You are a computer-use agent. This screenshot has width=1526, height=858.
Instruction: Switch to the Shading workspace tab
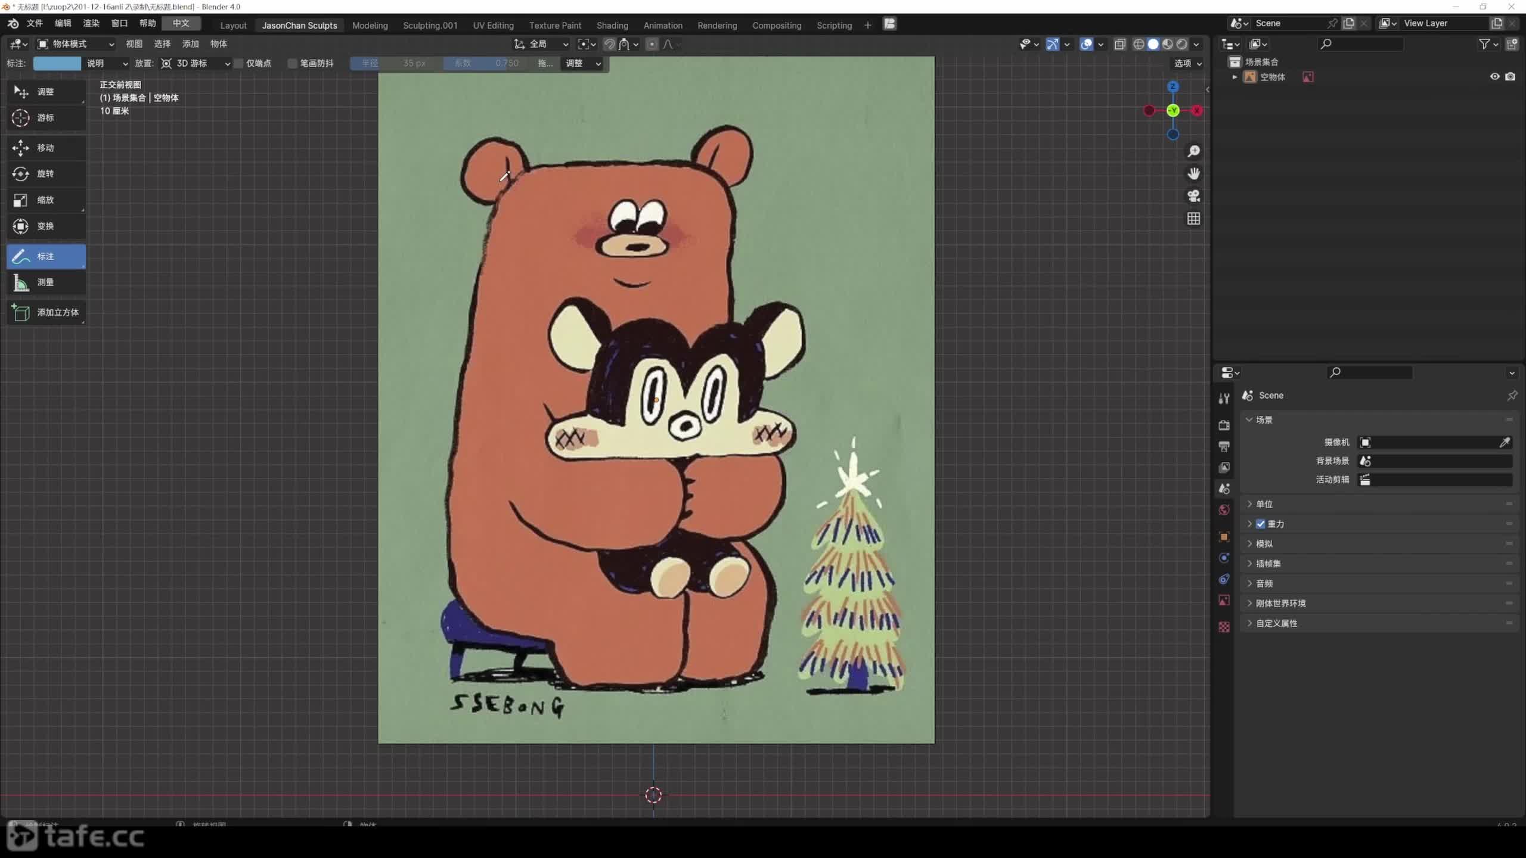click(612, 25)
